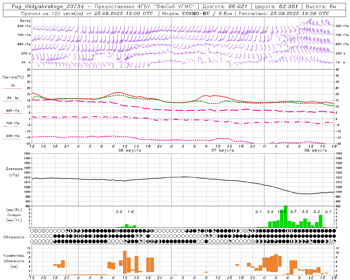Click the 3.7 precipitation total

293,212
